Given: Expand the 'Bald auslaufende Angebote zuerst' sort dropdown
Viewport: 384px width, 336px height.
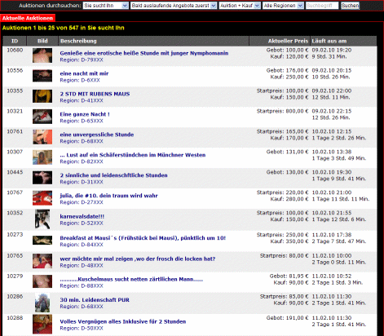Looking at the screenshot, I should (x=174, y=6).
